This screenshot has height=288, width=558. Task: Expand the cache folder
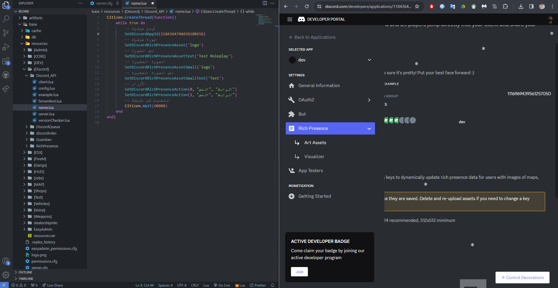22,31
